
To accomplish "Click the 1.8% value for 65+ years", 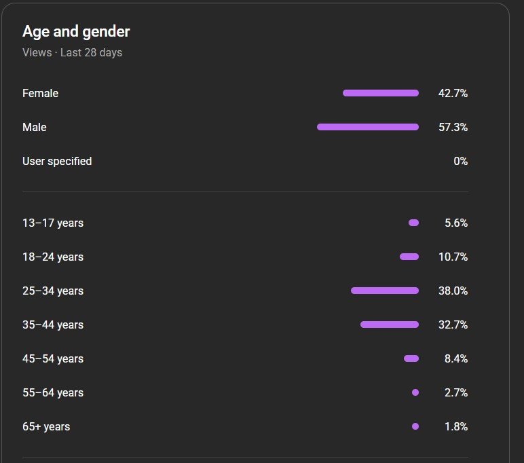I will [x=456, y=427].
